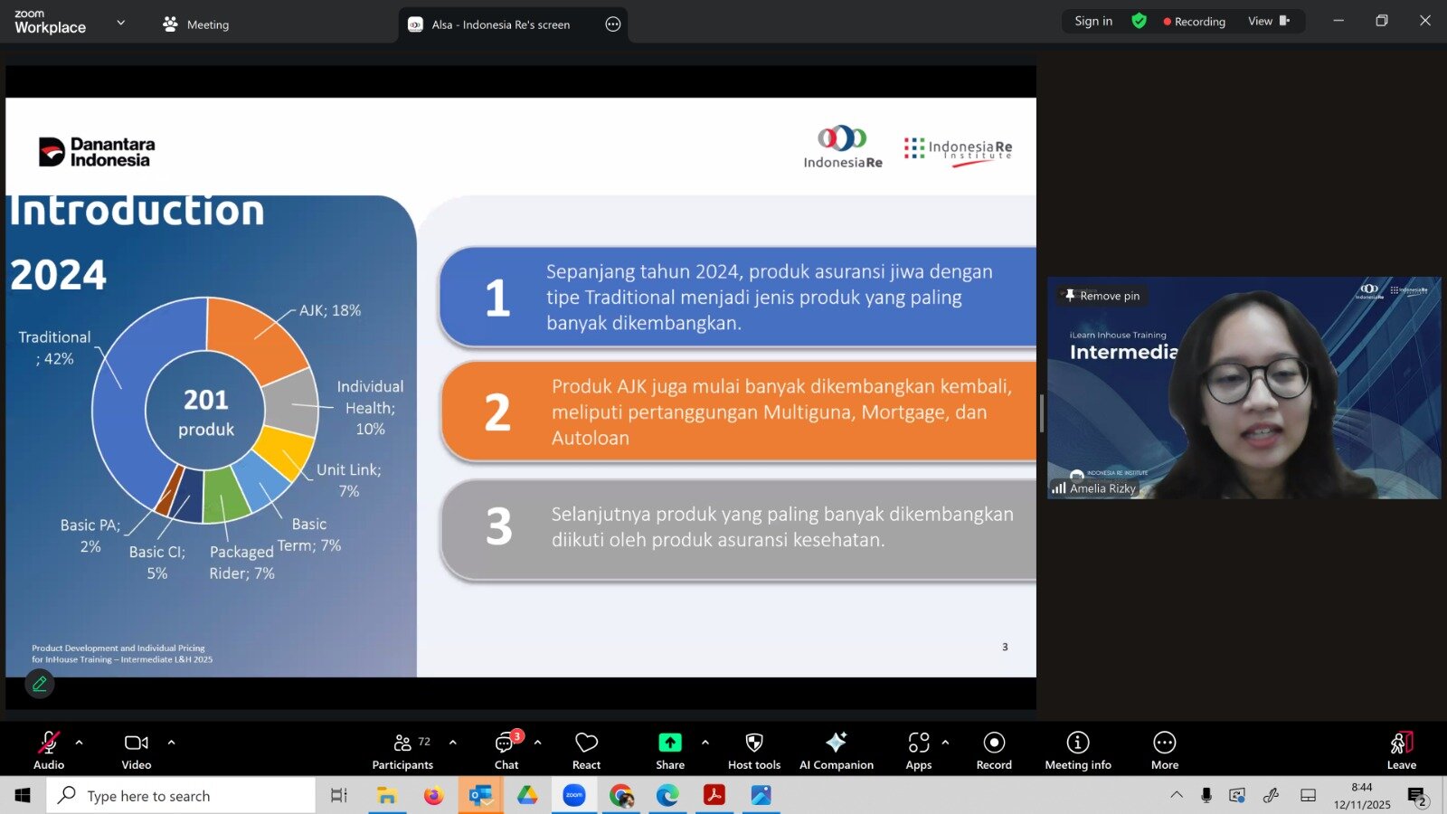The width and height of the screenshot is (1447, 814).
Task: Click Remove pin on Amelia's video
Action: (1102, 296)
